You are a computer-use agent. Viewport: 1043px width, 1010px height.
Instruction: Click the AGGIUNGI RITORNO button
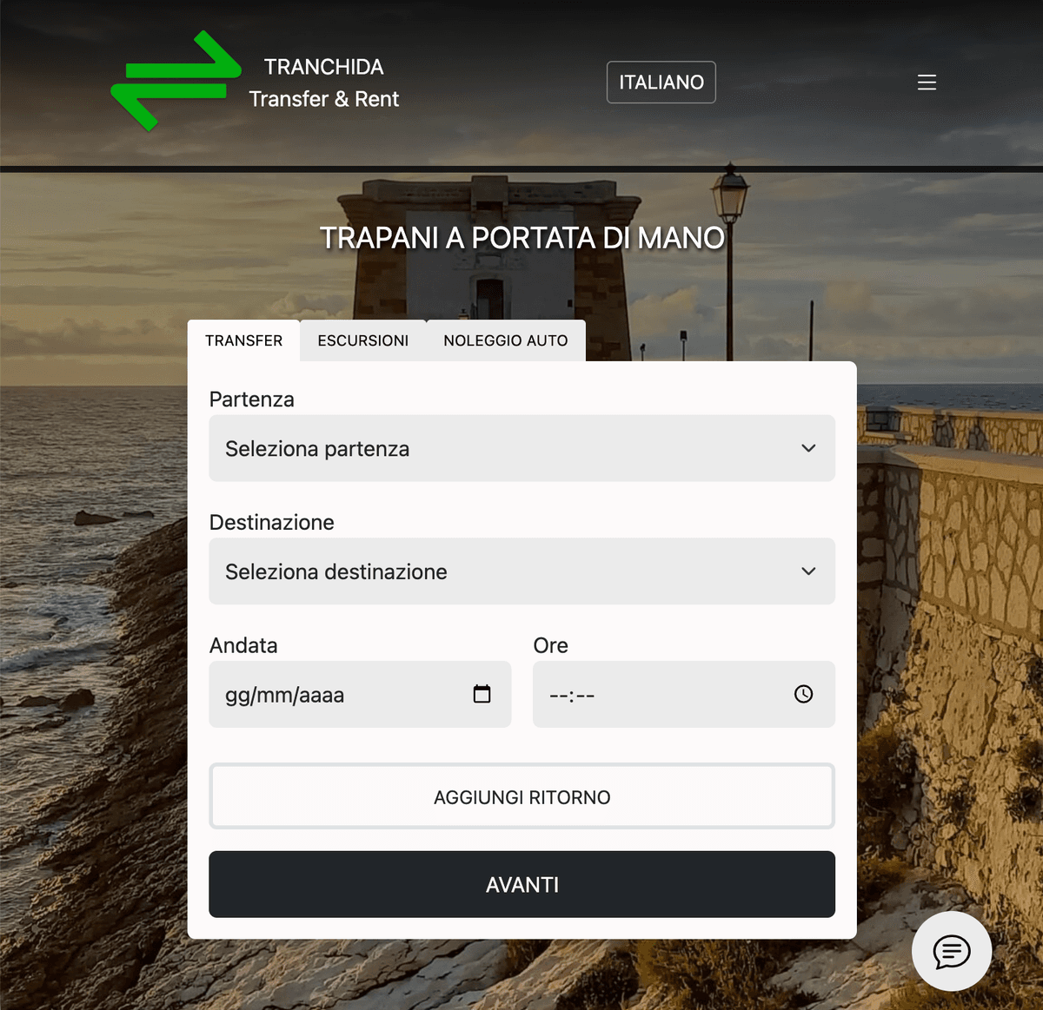click(521, 796)
